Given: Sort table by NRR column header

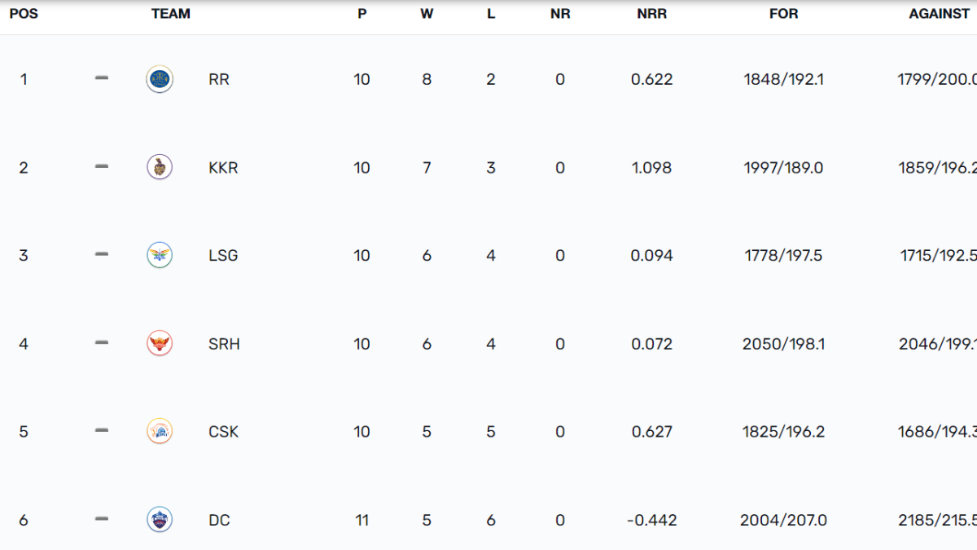Looking at the screenshot, I should point(651,14).
